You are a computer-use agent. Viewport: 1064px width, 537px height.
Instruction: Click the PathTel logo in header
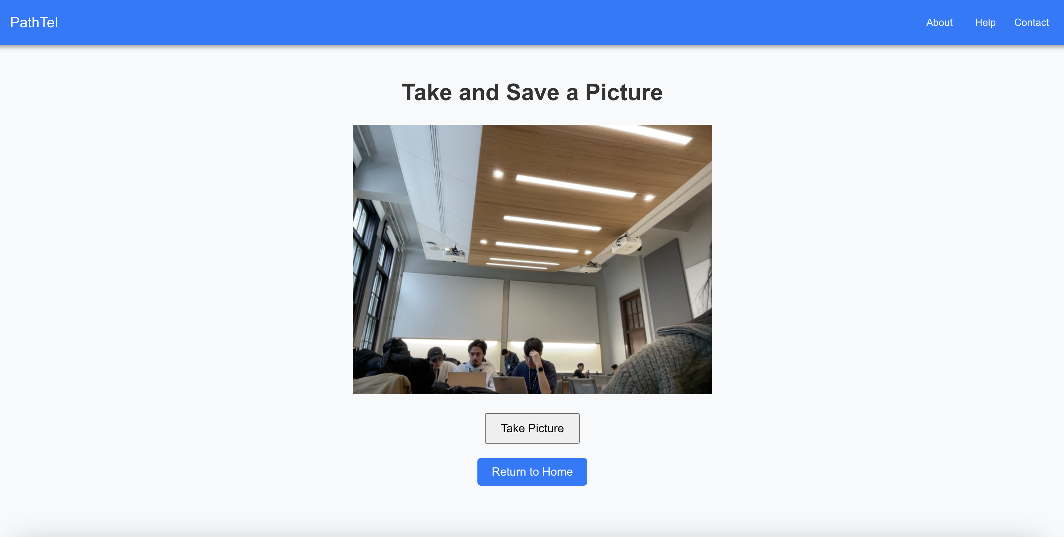point(34,22)
